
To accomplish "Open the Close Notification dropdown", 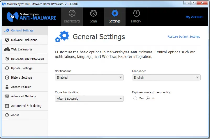I will (x=89, y=99).
